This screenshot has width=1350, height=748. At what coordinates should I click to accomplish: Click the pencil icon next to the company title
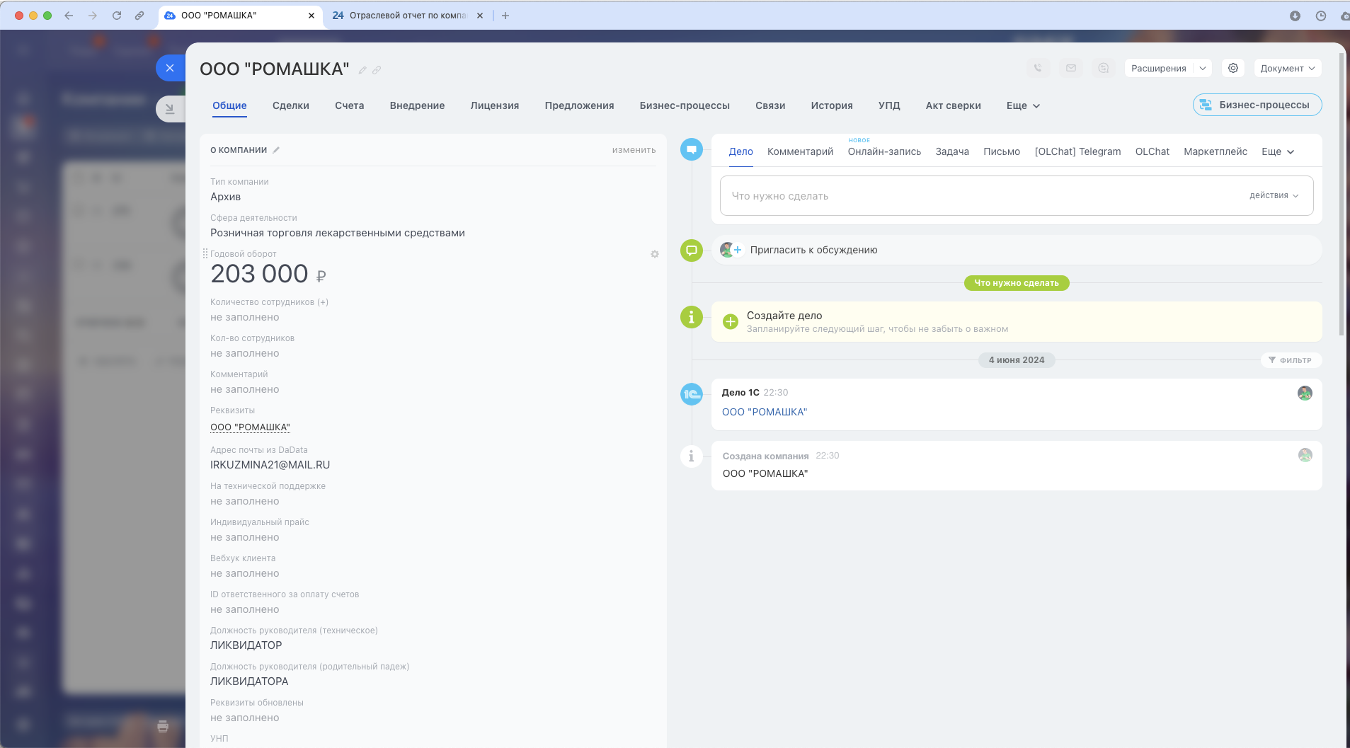[x=362, y=70]
